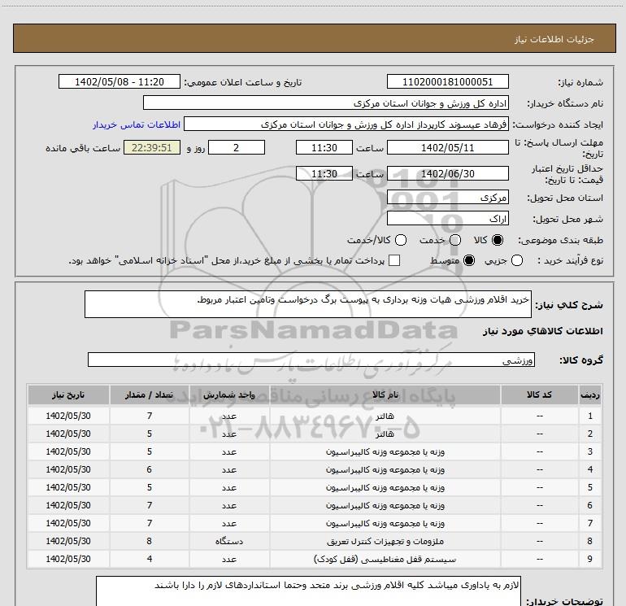Click quantity 8 in row 8

(x=150, y=541)
